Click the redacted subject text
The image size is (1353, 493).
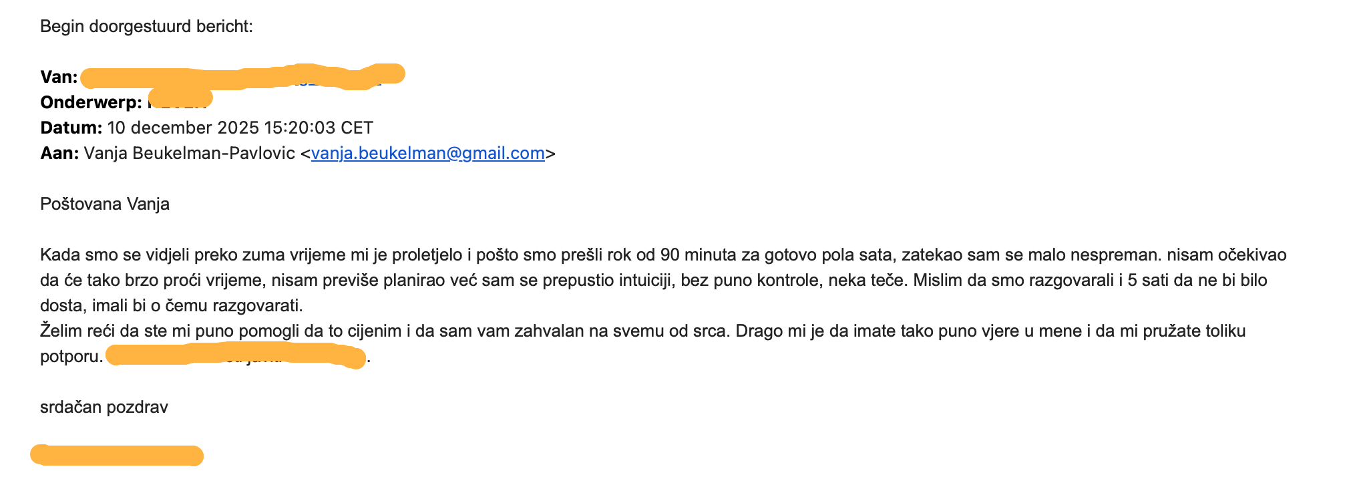pyautogui.click(x=180, y=100)
